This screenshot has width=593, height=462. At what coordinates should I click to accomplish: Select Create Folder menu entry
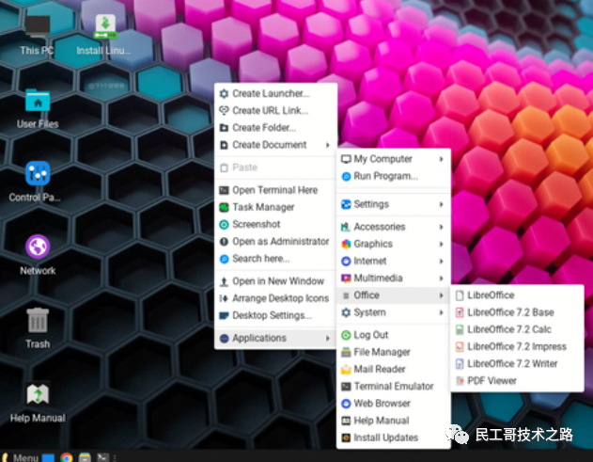point(275,128)
